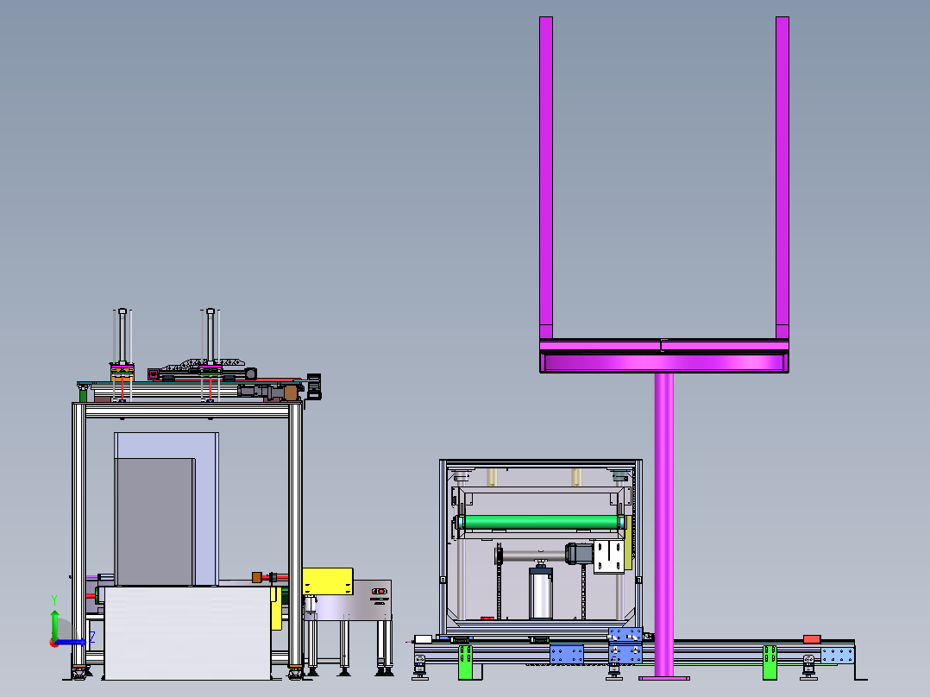
Task: Select the yellow guard cover panel
Action: point(328,581)
